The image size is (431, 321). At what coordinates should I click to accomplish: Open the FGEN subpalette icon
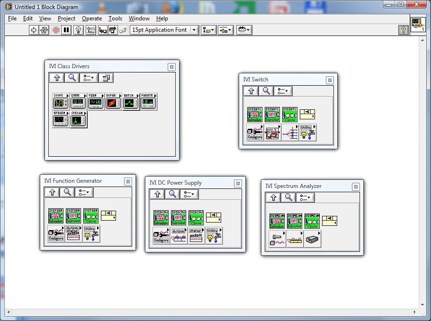96,101
